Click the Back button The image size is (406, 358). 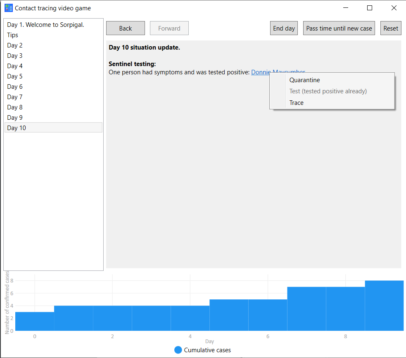pyautogui.click(x=126, y=28)
